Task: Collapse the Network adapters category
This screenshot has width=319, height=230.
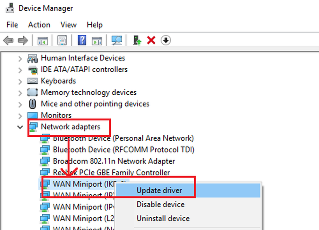Action: pyautogui.click(x=20, y=127)
